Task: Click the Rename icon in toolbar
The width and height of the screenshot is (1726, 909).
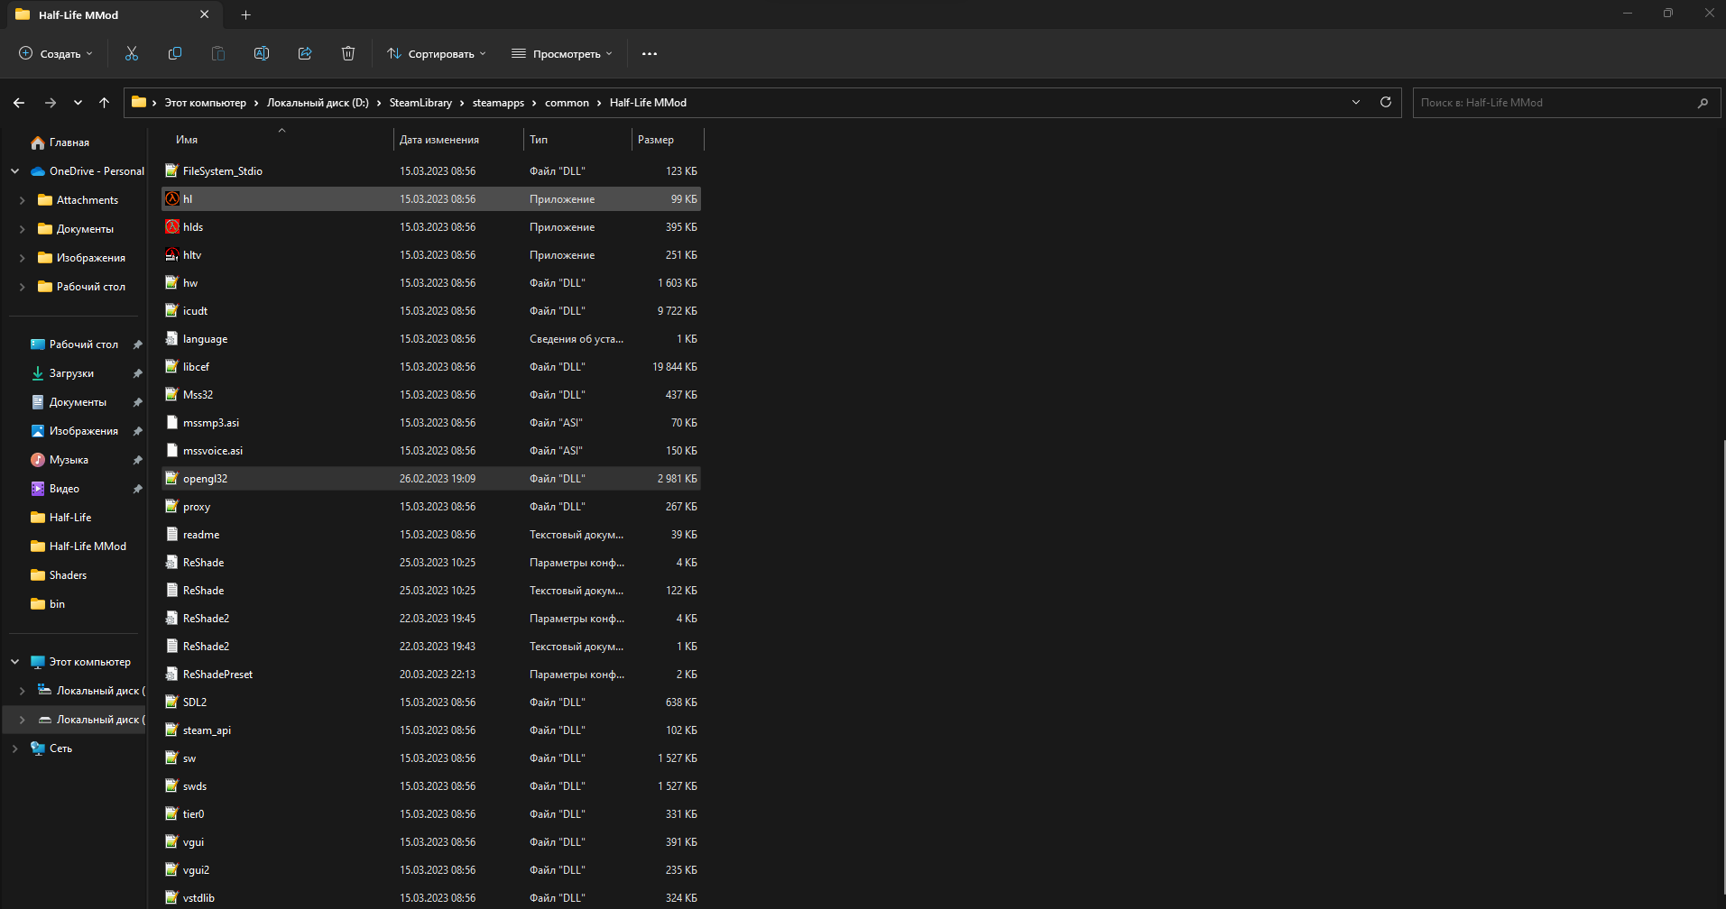Action: [x=262, y=53]
